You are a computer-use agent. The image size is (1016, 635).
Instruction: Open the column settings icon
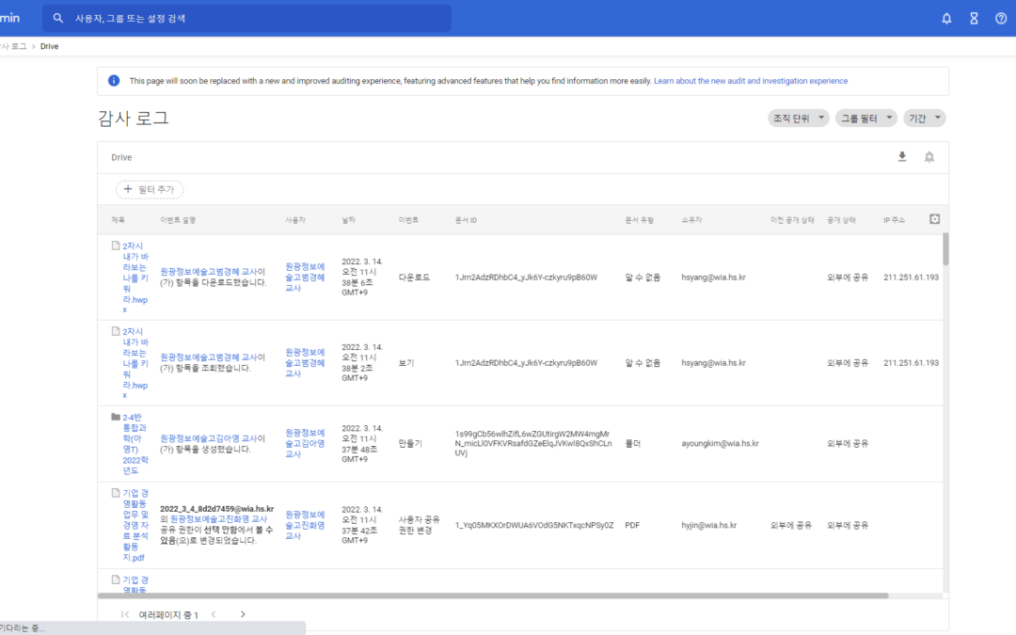coord(934,219)
